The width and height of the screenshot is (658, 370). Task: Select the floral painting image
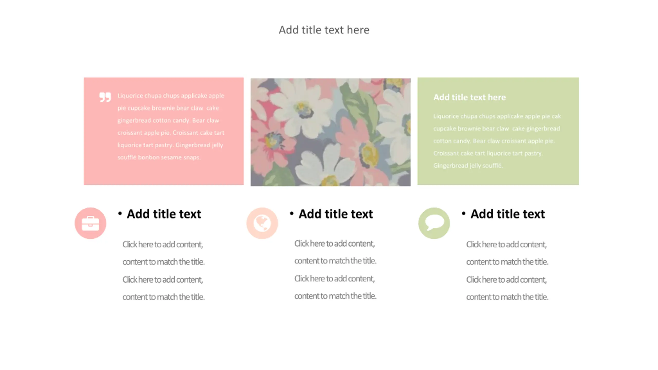coord(330,132)
